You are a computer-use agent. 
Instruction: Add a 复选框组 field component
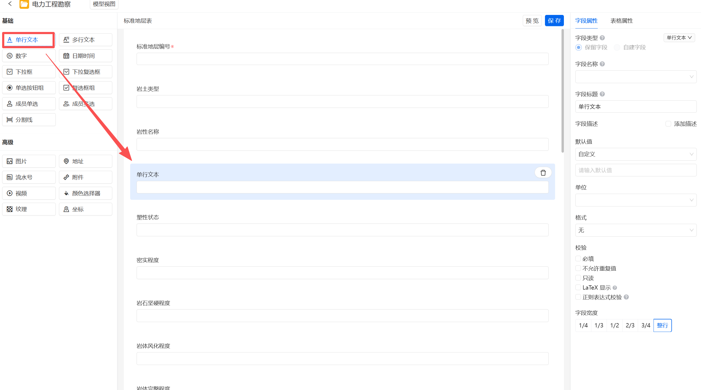click(x=85, y=88)
